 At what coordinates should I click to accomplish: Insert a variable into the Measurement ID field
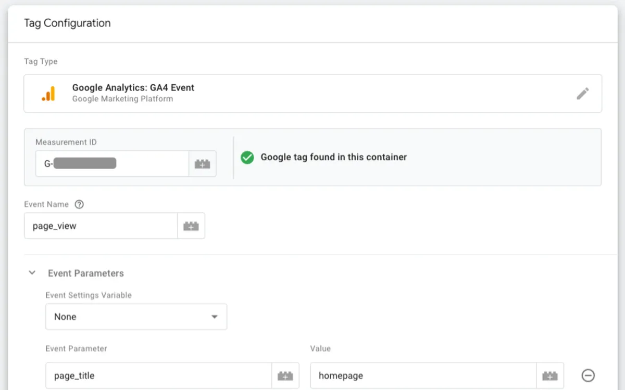coord(203,163)
